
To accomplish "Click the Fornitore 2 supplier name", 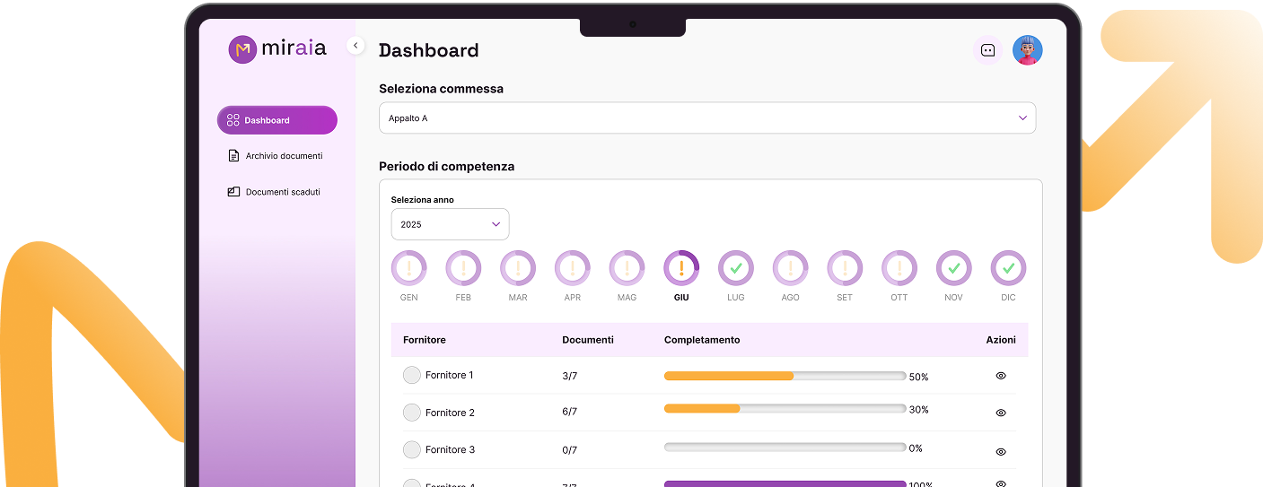I will coord(450,413).
